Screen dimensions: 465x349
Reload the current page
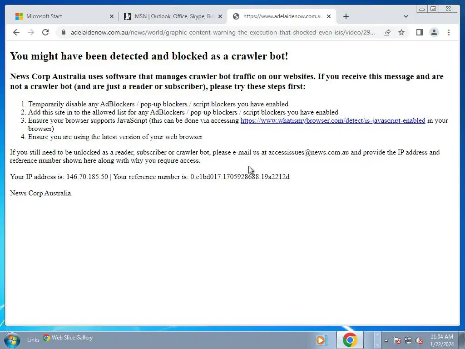click(45, 32)
